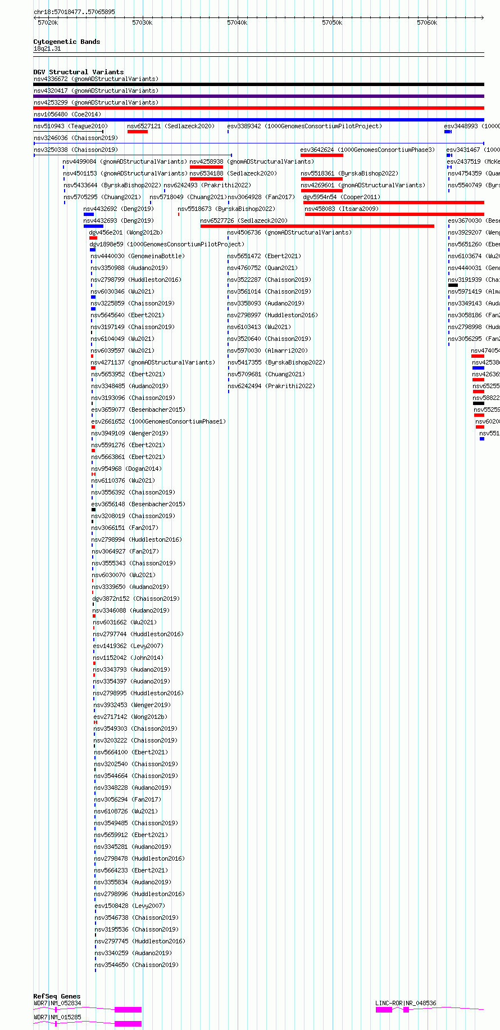Viewport: 500px width, 1030px height.
Task: Open WDR7|NM_052834 gene transcript
Action: coord(57,1003)
